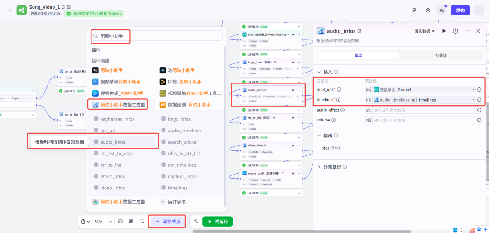489x233 pixels.
Task: Expand more tools with 展开更多
Action: click(173, 202)
